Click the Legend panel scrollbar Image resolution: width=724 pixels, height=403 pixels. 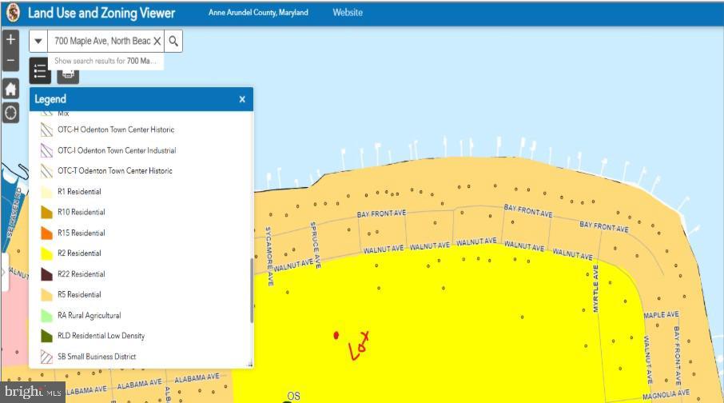pyautogui.click(x=252, y=290)
